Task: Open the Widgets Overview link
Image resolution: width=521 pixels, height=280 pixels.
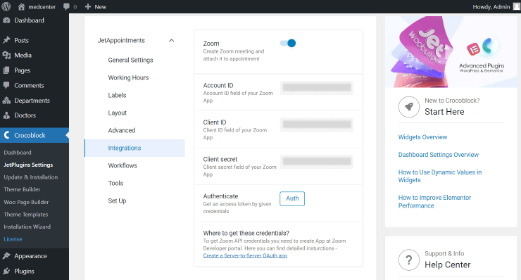Action: point(422,137)
